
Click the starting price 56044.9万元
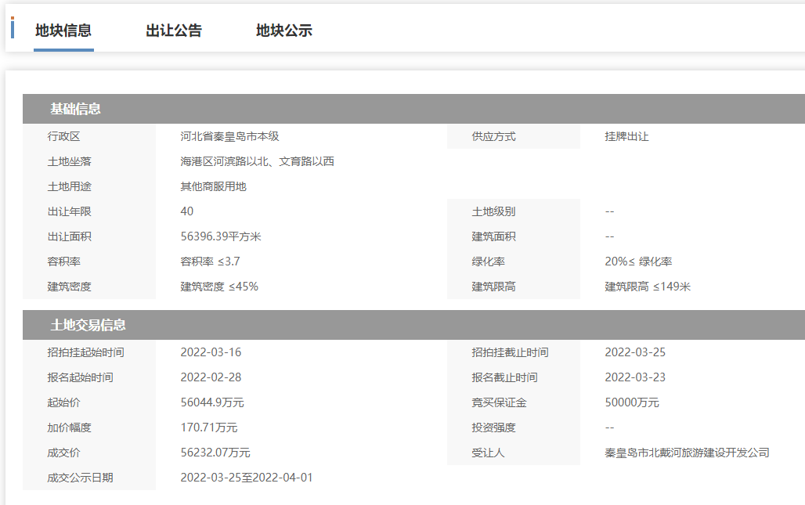pyautogui.click(x=212, y=402)
